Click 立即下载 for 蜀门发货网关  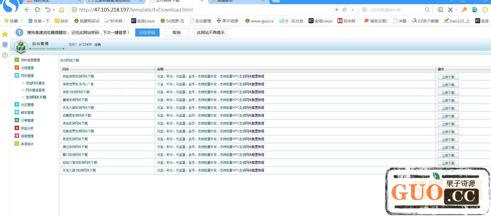pyautogui.click(x=448, y=155)
